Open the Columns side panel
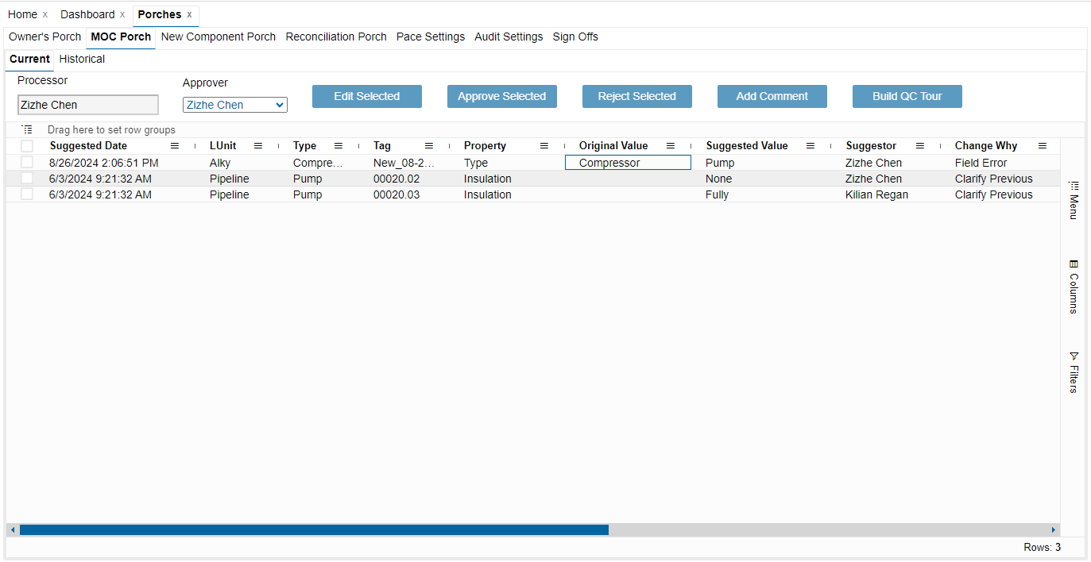 (x=1074, y=286)
